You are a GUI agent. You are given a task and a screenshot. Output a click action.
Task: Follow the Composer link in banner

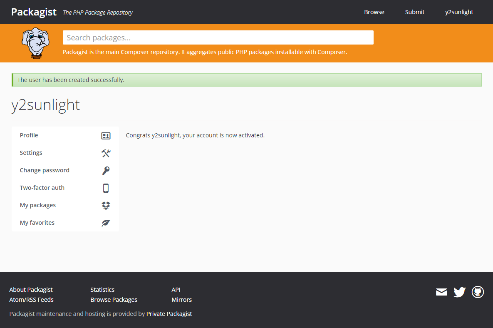pos(135,52)
